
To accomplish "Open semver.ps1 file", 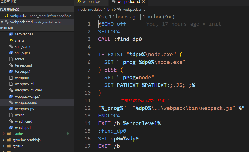I will [24, 34].
